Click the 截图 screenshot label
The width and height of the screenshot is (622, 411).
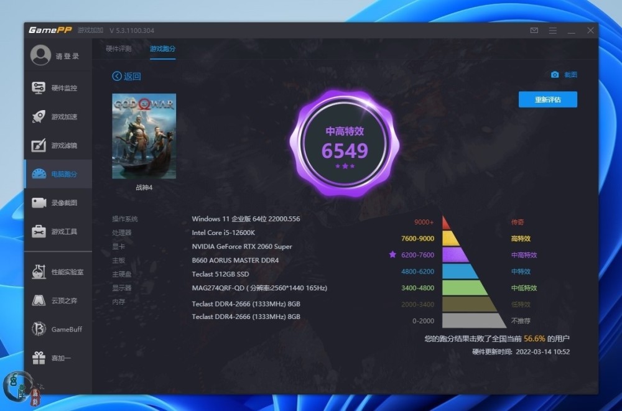point(570,75)
